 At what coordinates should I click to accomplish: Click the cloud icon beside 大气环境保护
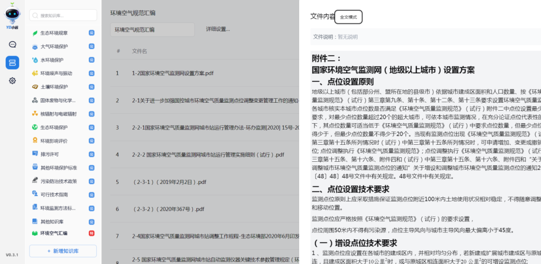click(35, 47)
